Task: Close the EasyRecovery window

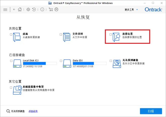Action: [x=161, y=3]
